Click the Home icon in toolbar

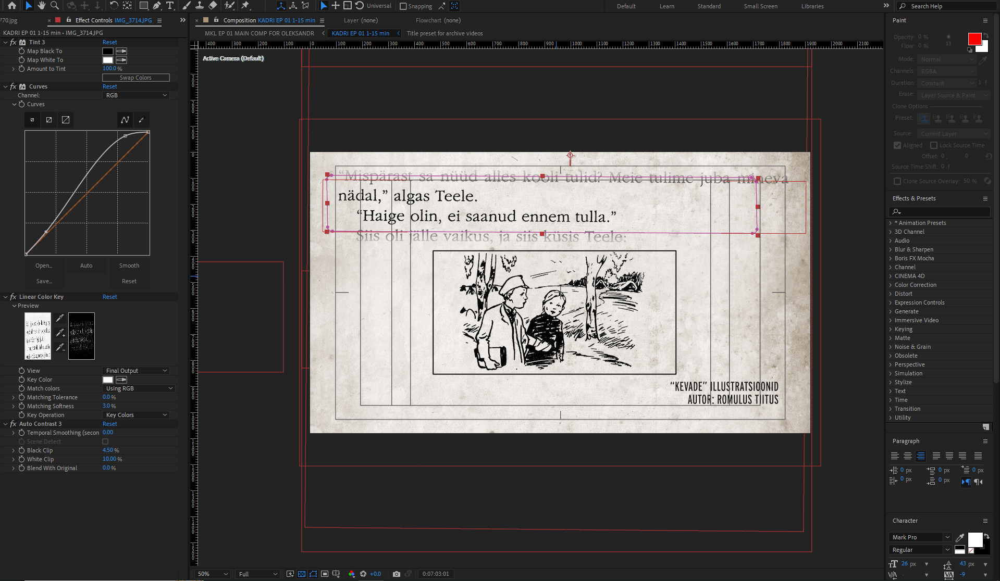pos(11,6)
